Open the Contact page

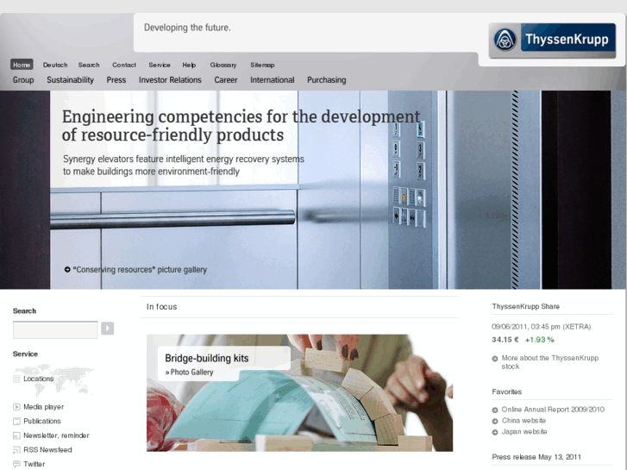(x=124, y=65)
